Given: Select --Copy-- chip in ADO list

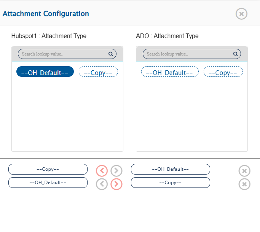Looking at the screenshot, I should point(223,72).
